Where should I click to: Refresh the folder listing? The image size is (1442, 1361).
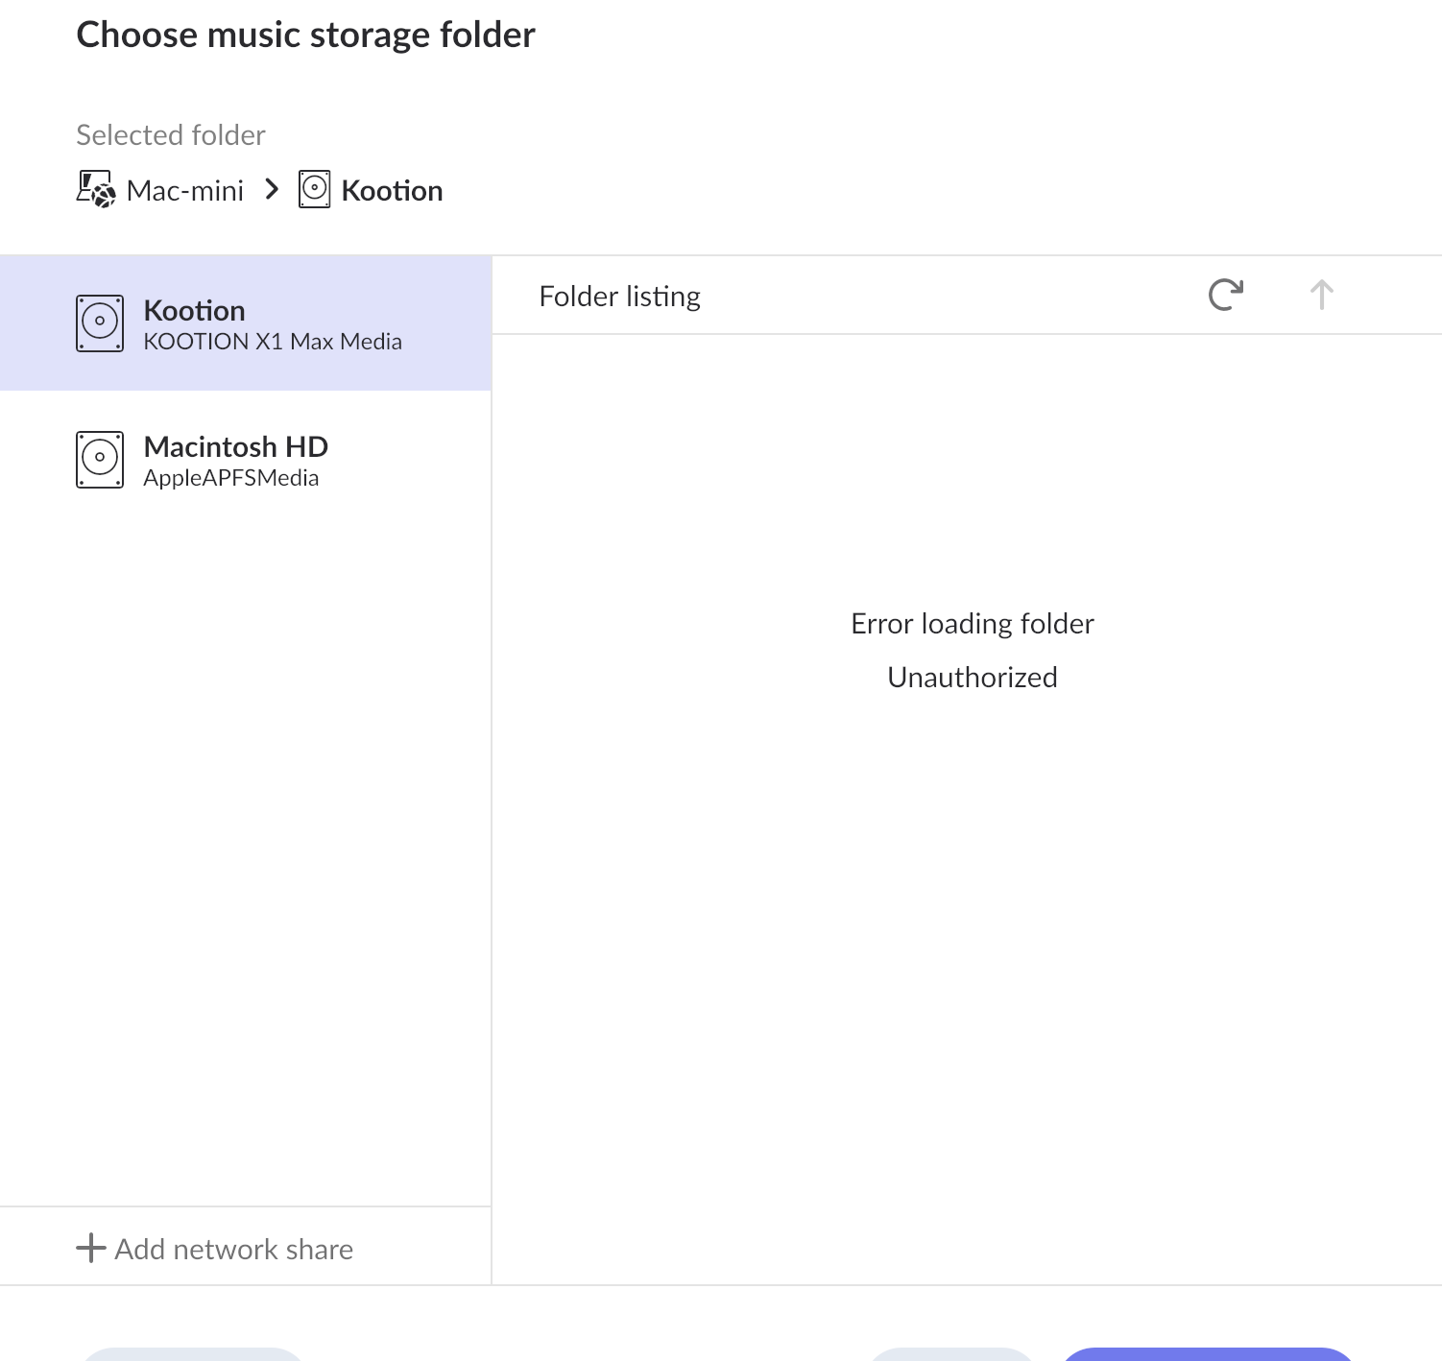[x=1226, y=295]
